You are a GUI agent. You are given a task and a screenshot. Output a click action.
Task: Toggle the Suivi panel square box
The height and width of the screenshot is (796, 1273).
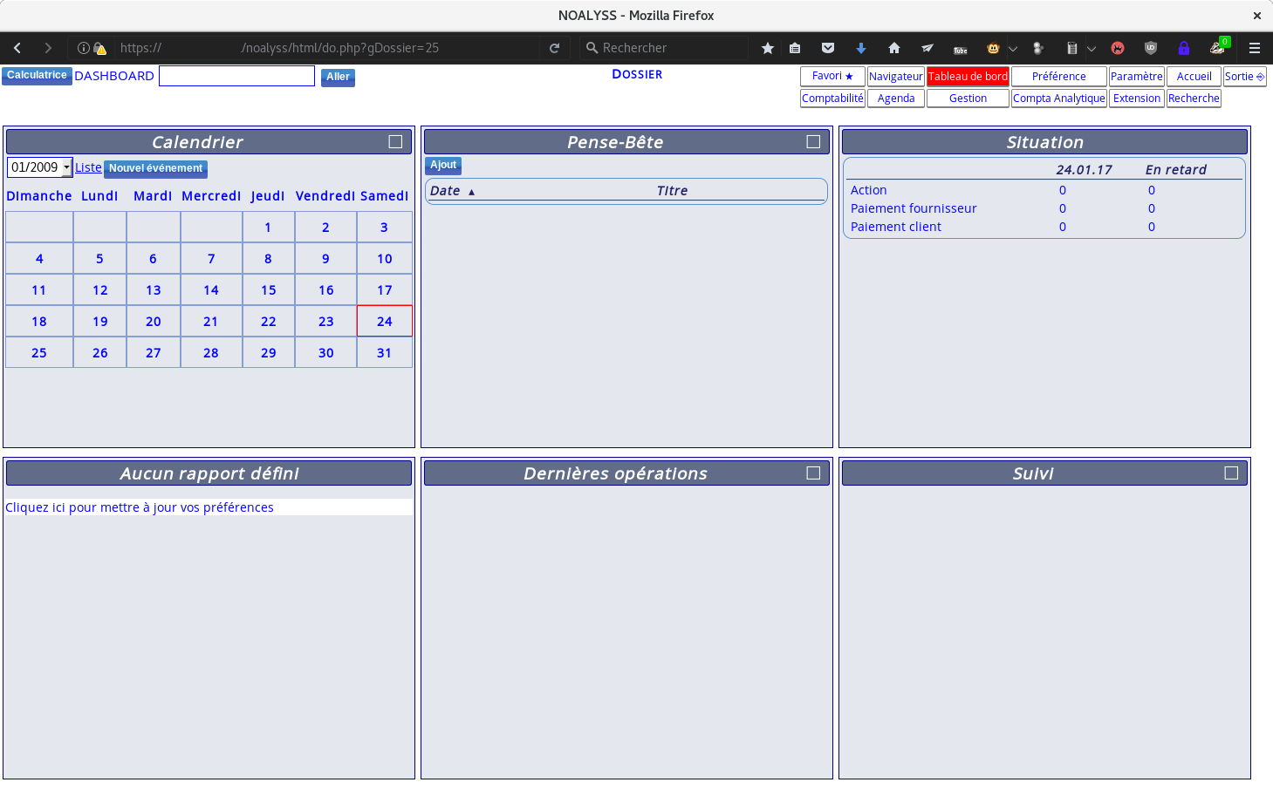click(1231, 473)
